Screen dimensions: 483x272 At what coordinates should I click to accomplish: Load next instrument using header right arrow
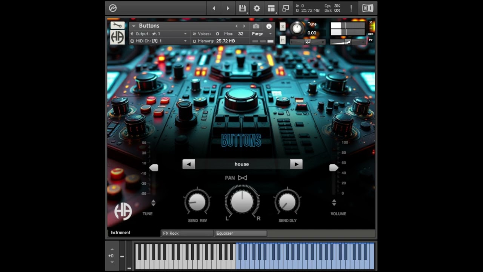pyautogui.click(x=244, y=26)
